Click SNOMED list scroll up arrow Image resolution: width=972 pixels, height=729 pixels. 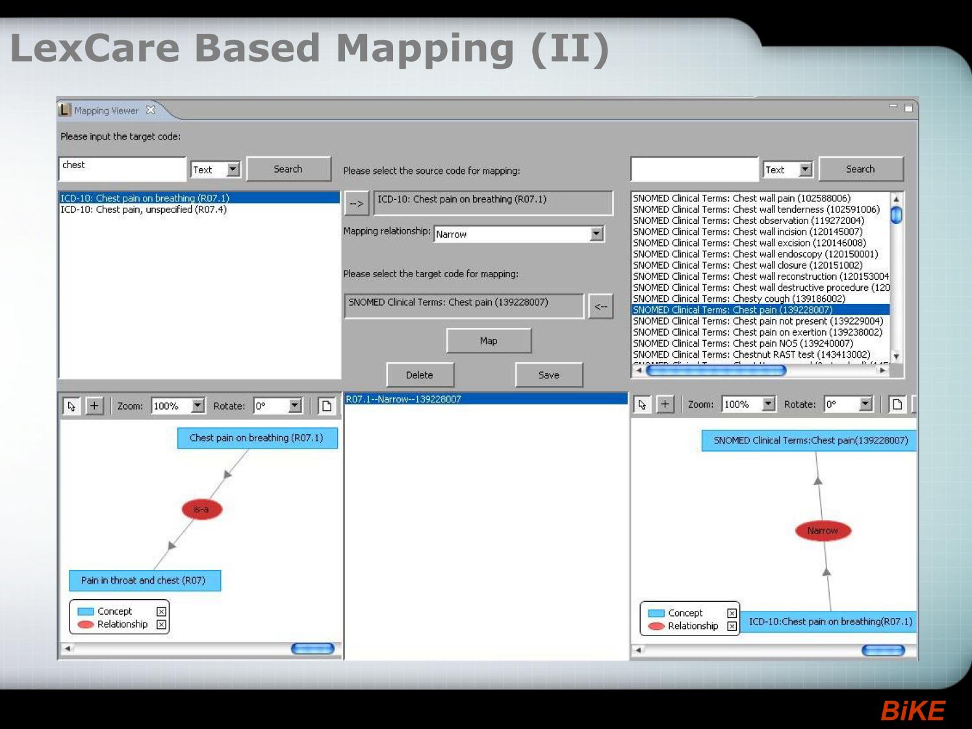[897, 199]
